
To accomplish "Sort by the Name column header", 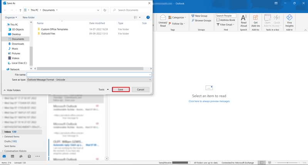I will 40,23.
